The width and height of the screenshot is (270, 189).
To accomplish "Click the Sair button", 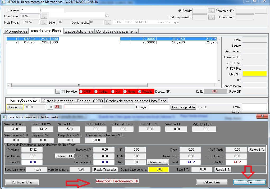I will pos(249,182).
